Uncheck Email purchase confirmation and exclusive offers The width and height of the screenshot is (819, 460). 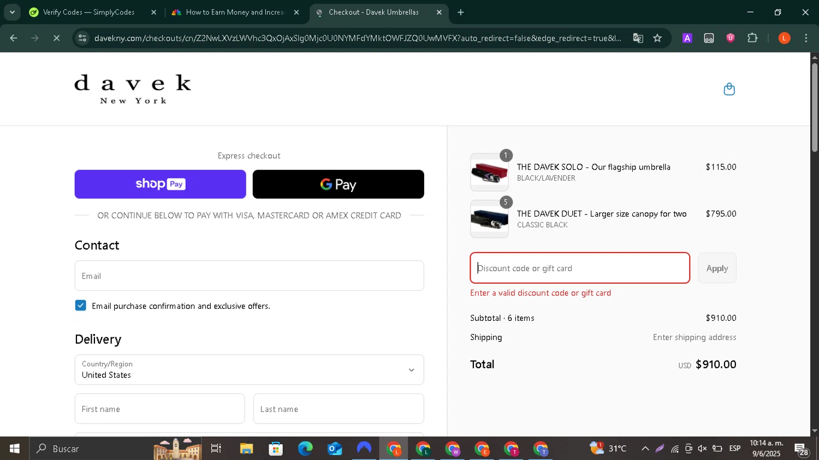[x=81, y=306]
